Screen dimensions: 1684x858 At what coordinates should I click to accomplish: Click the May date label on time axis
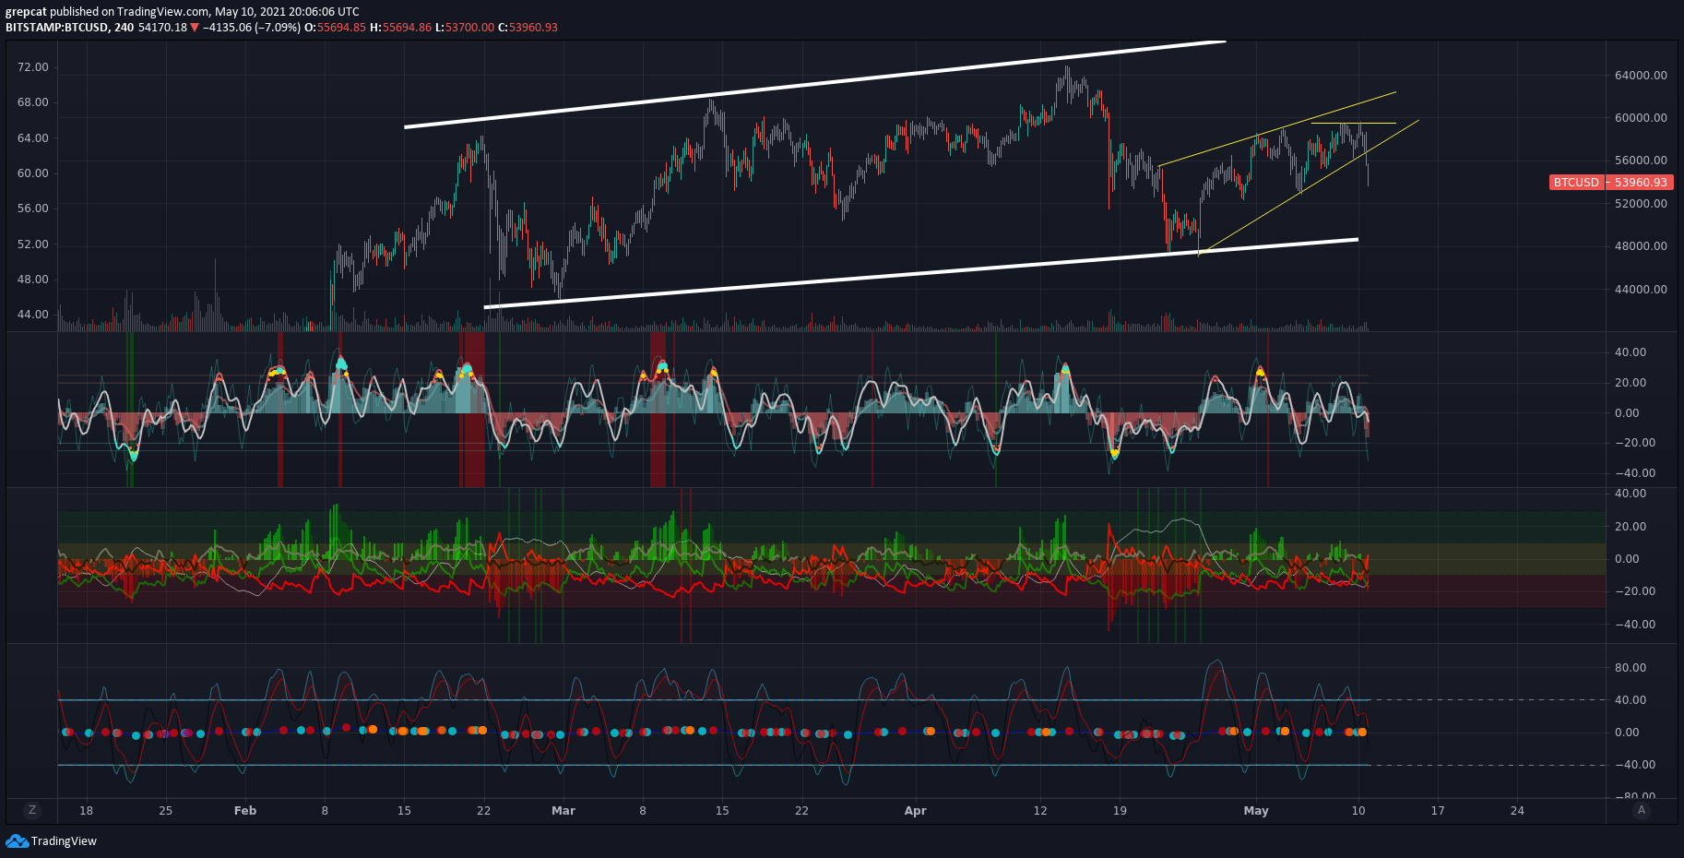coord(1256,810)
